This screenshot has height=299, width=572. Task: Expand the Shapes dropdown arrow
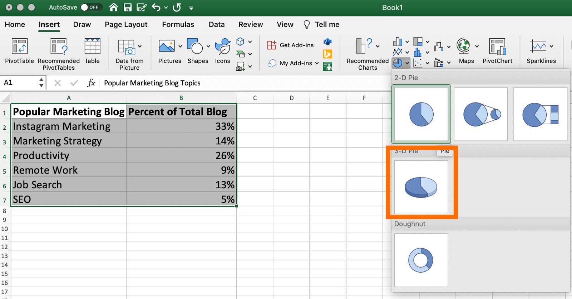click(x=208, y=46)
